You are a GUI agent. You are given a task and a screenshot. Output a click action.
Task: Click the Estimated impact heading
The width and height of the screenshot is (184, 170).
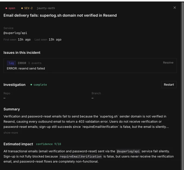pyautogui.click(x=18, y=144)
